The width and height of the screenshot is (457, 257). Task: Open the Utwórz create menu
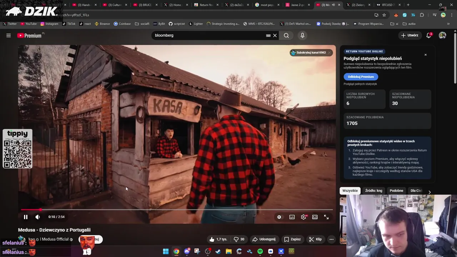tap(410, 35)
